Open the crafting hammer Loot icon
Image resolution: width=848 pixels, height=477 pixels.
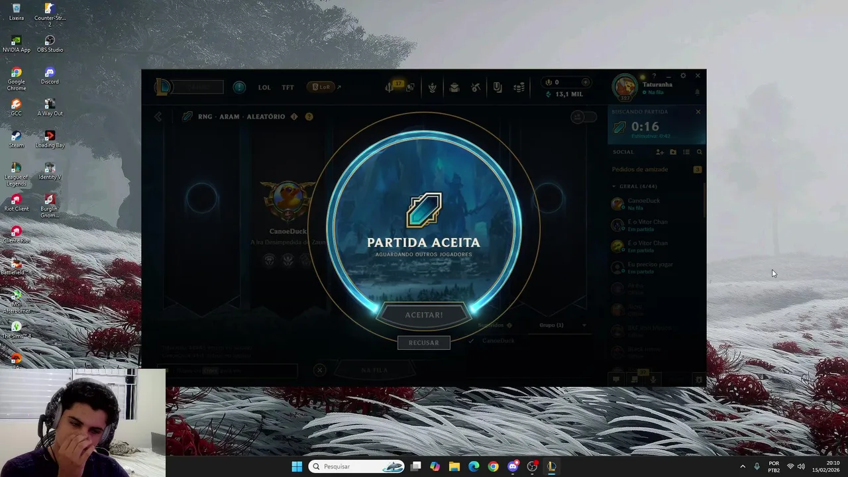coord(476,87)
